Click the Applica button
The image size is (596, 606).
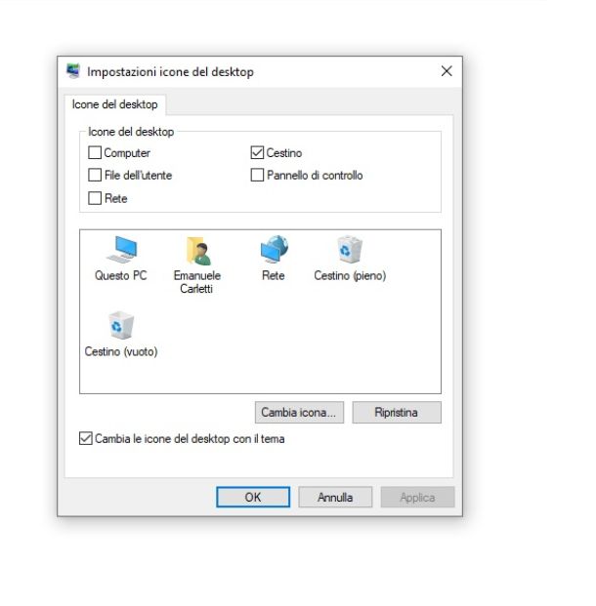coord(417,497)
